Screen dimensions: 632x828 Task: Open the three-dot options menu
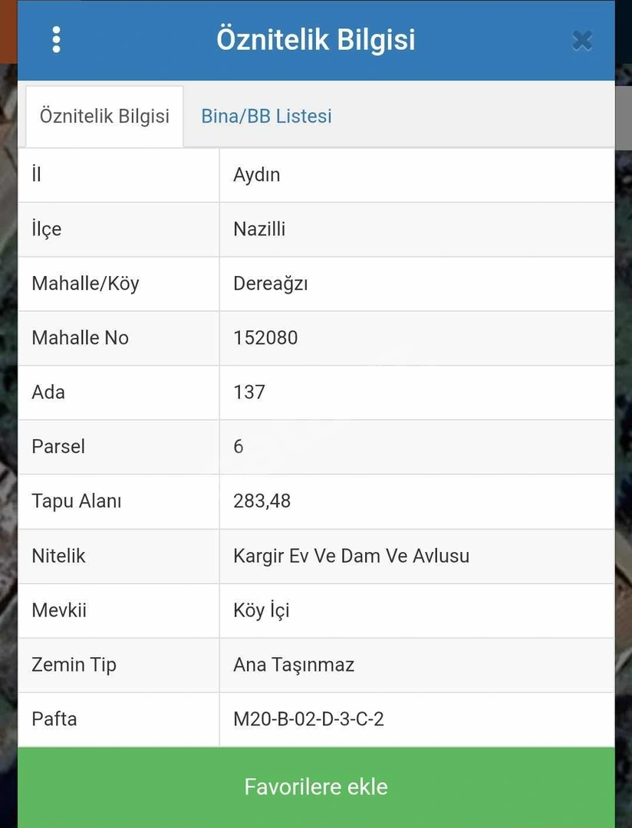pyautogui.click(x=57, y=40)
